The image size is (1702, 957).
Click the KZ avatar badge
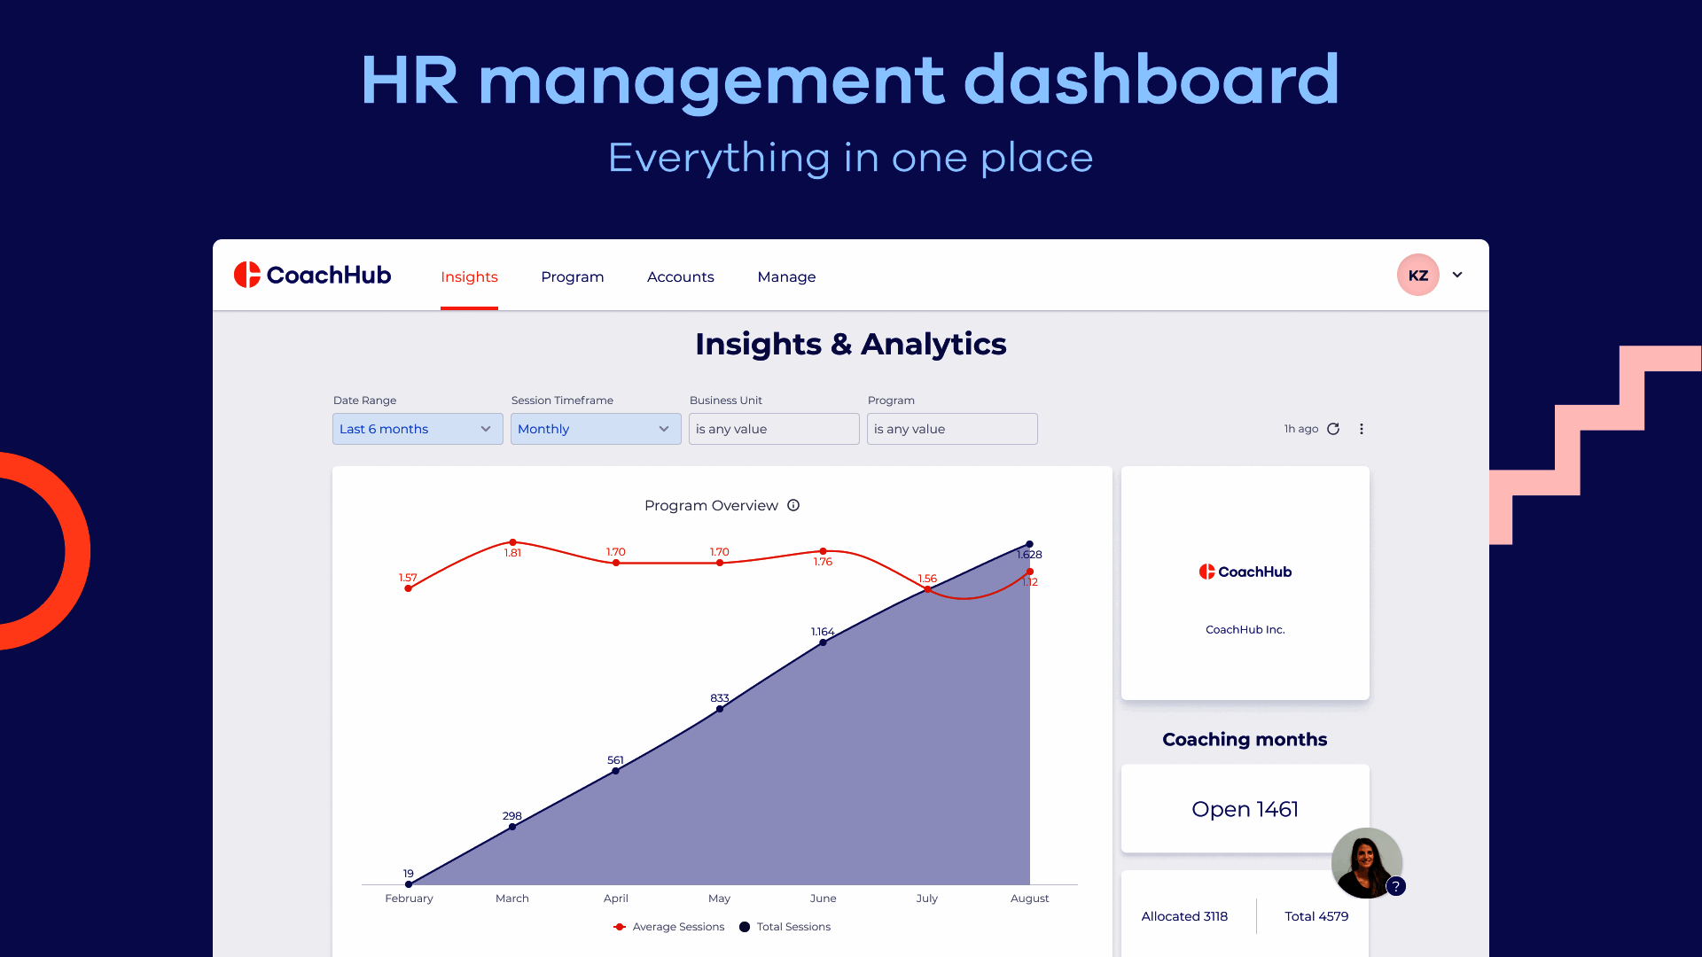pos(1417,275)
